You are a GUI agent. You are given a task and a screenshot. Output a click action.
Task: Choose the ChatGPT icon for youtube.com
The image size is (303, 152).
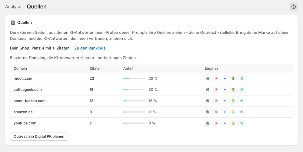(x=208, y=123)
